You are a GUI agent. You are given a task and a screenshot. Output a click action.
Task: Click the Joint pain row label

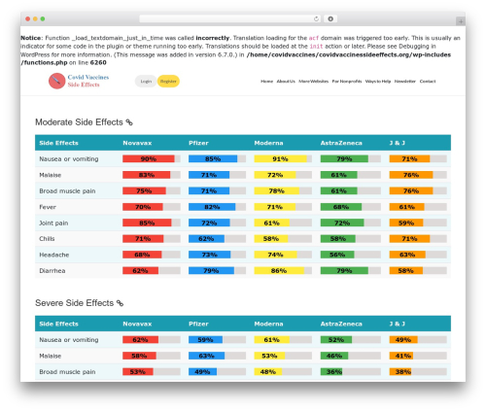pyautogui.click(x=53, y=223)
